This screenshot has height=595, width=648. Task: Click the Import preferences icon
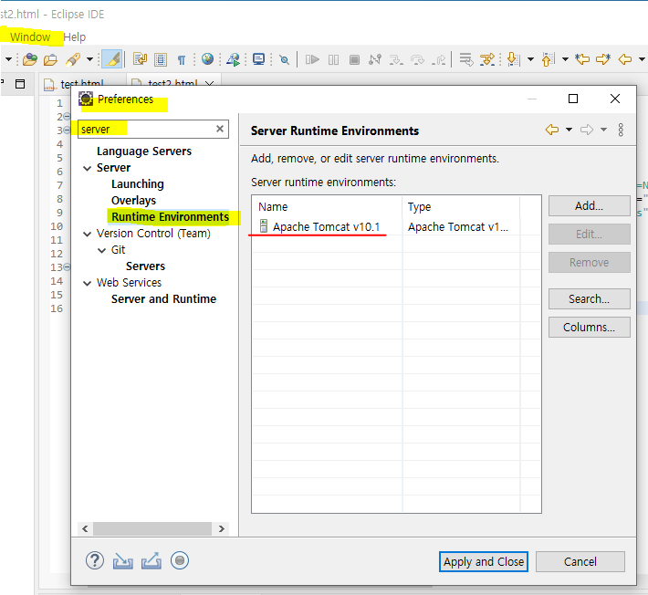122,561
